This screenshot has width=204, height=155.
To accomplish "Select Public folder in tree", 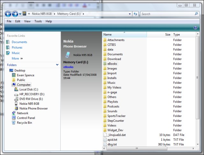I will [x=21, y=80].
